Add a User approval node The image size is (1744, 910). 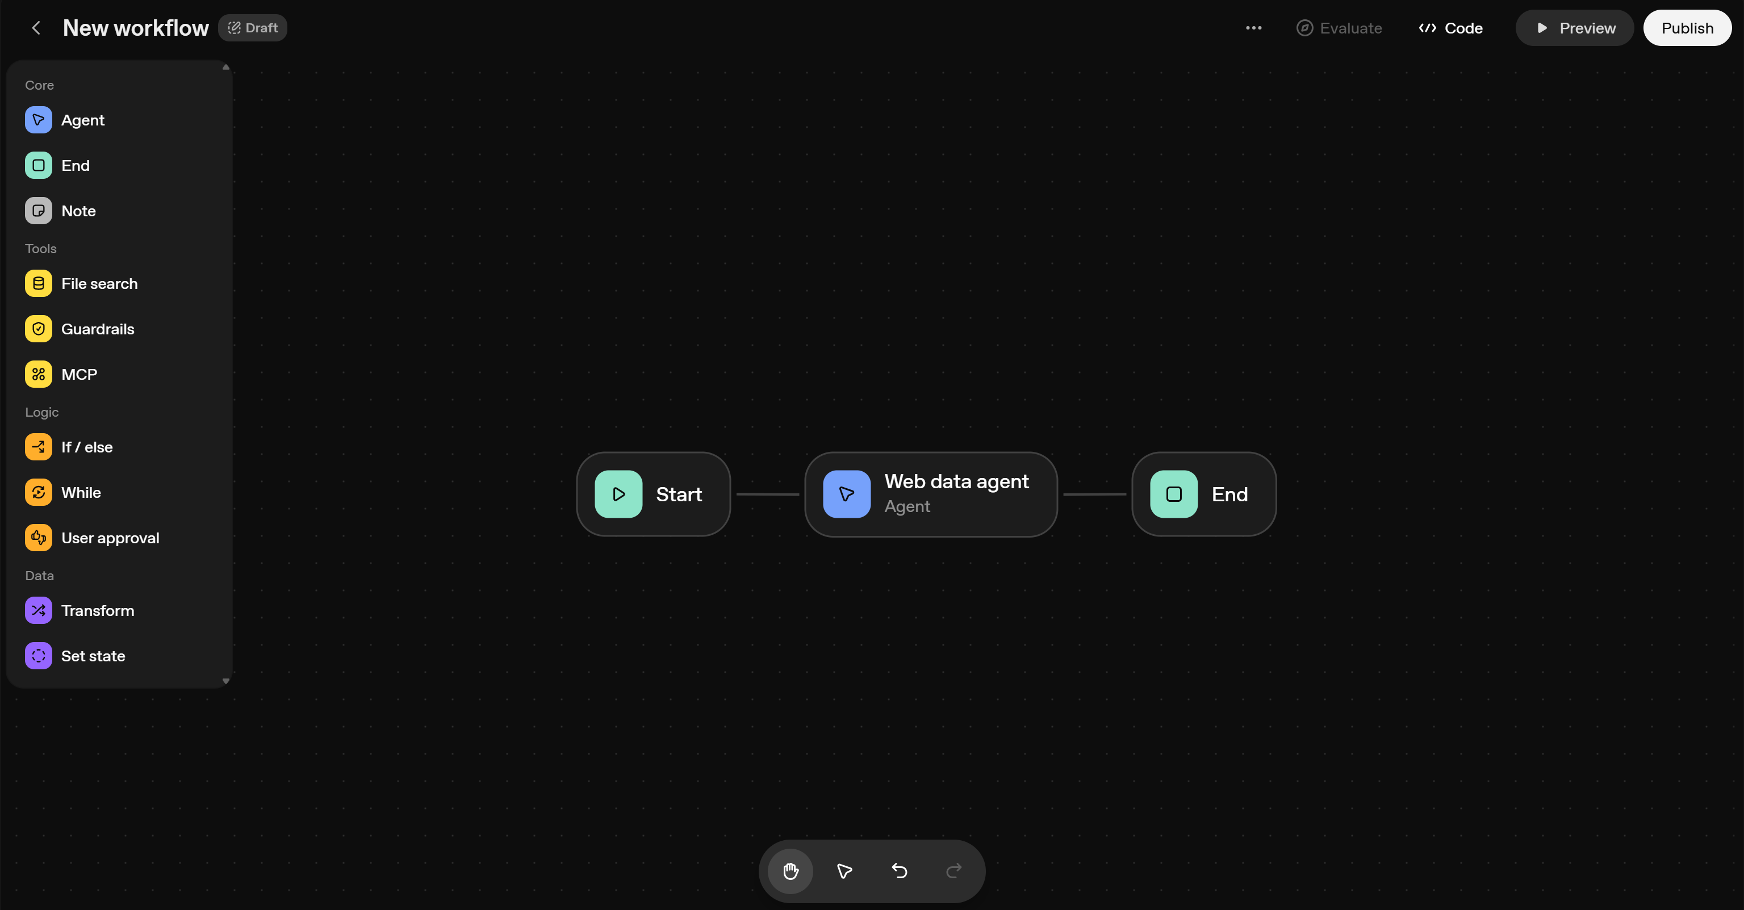tap(110, 538)
